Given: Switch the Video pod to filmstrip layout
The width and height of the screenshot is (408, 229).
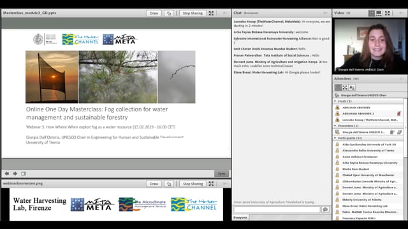Looking at the screenshot, I should (x=379, y=13).
